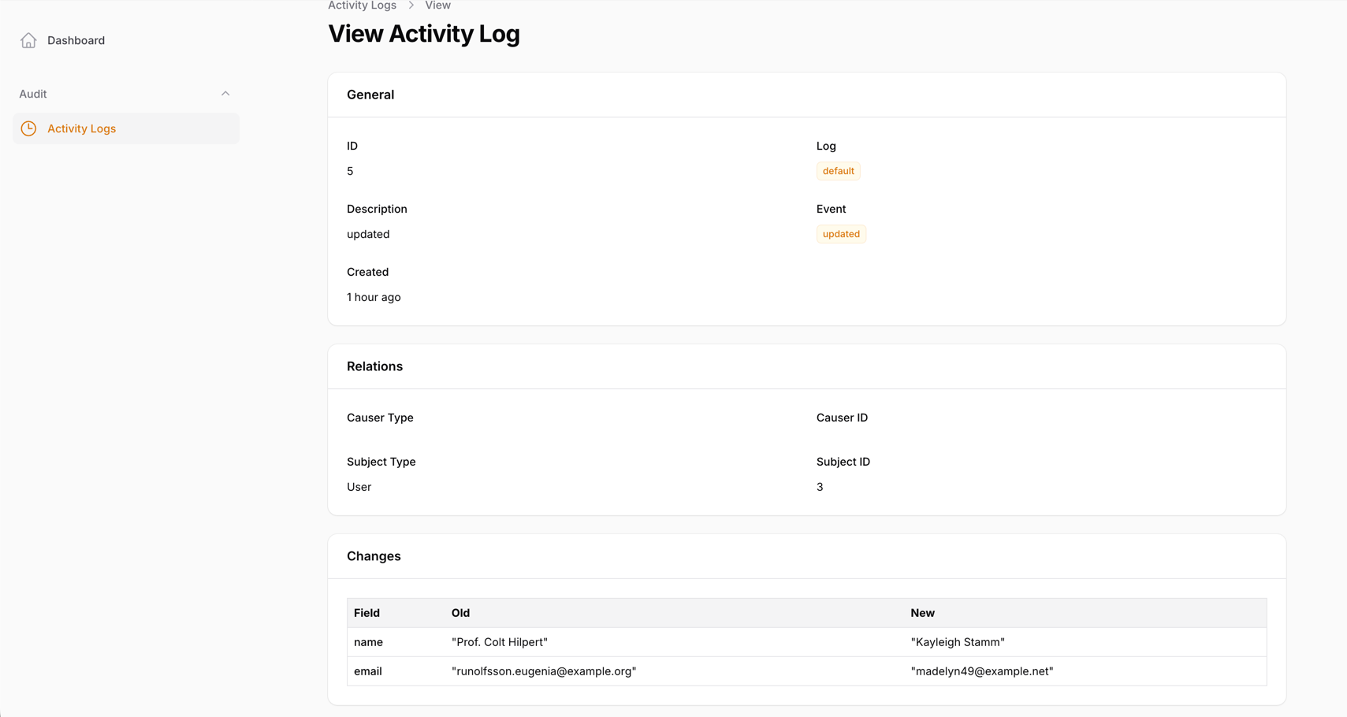Select the Relations section heading
Viewport: 1347px width, 717px height.
[x=374, y=366]
